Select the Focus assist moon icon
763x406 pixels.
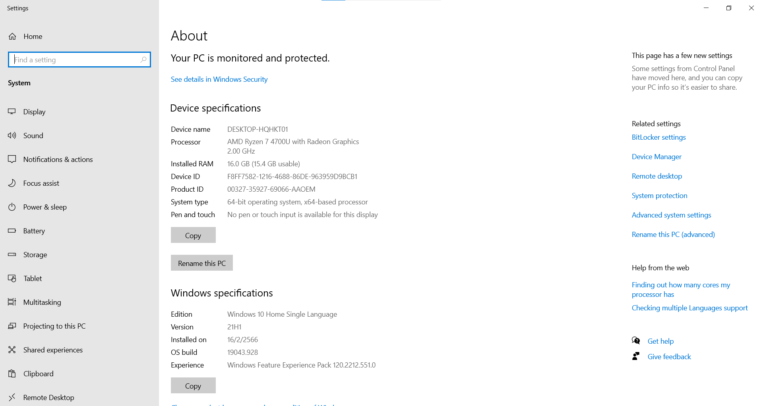pos(12,183)
